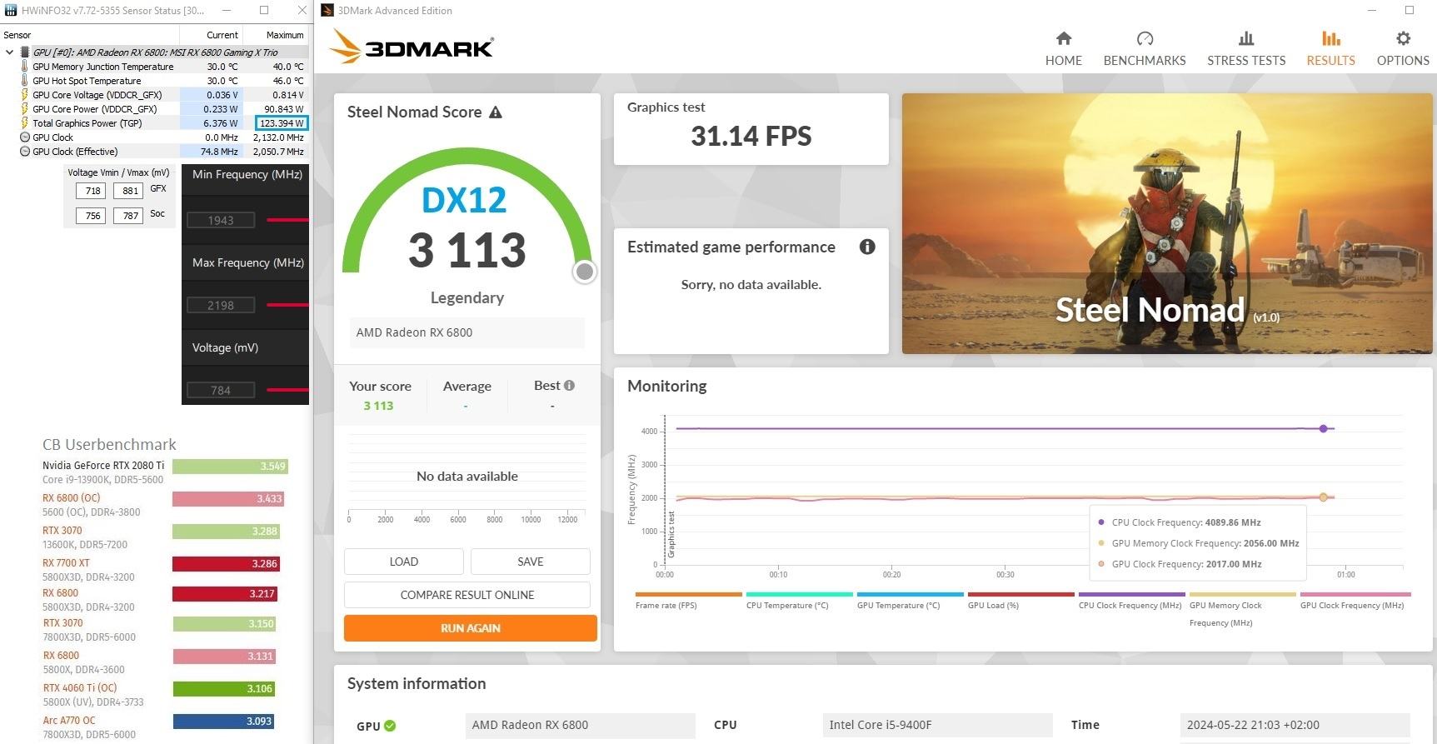Click the 3DMark logo
Viewport: 1437px width, 744px height.
411,46
